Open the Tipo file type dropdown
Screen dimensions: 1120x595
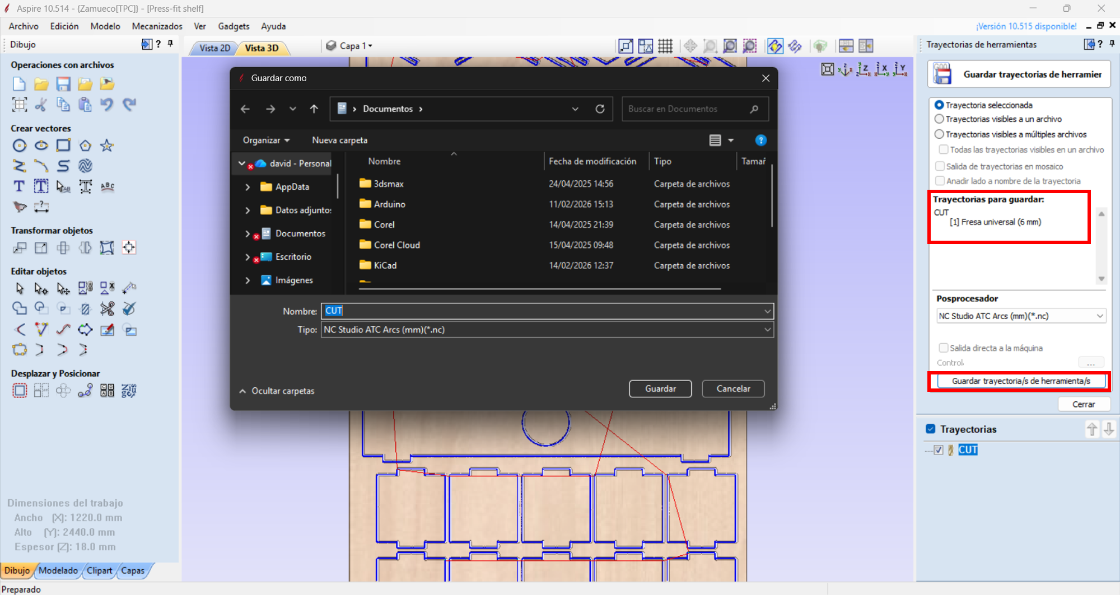click(547, 330)
